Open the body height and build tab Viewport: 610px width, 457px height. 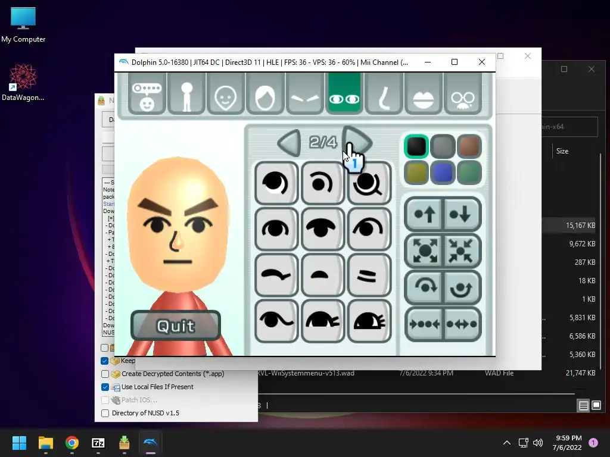click(186, 94)
